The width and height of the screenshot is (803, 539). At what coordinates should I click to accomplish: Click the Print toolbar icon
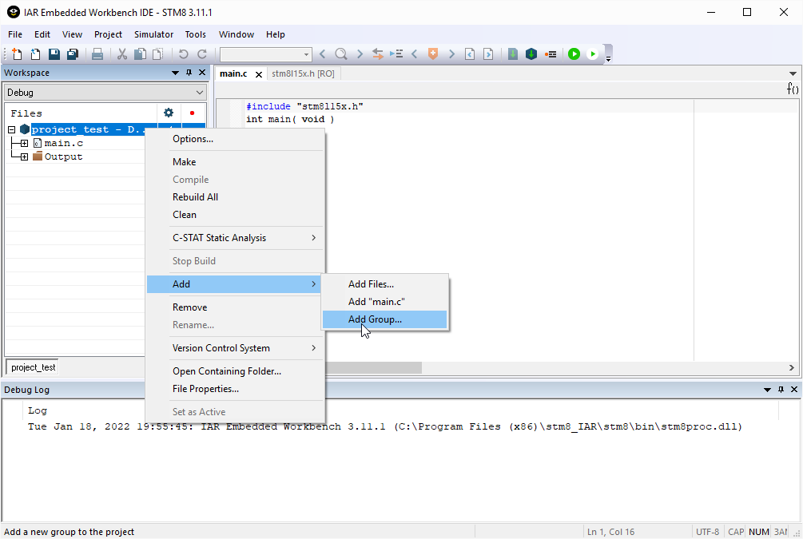(97, 54)
